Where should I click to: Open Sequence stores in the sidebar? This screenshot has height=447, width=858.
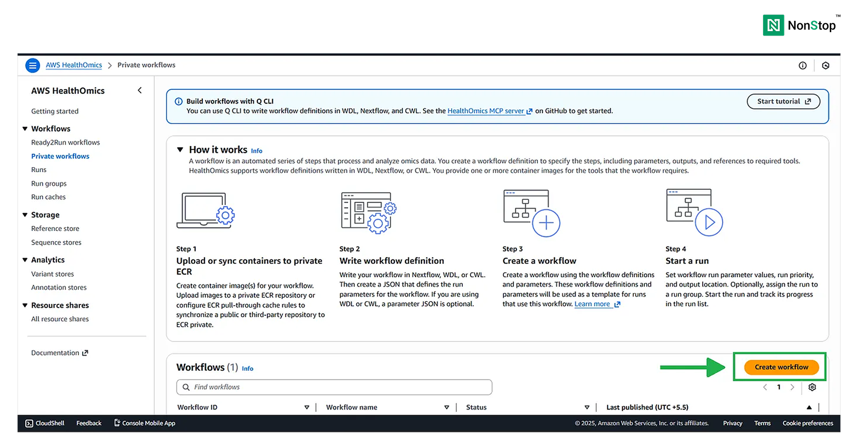[x=56, y=243]
